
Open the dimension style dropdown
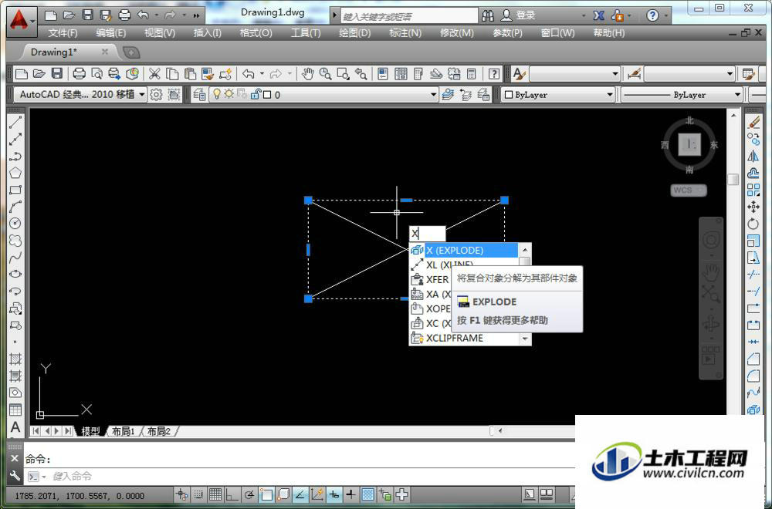[730, 74]
